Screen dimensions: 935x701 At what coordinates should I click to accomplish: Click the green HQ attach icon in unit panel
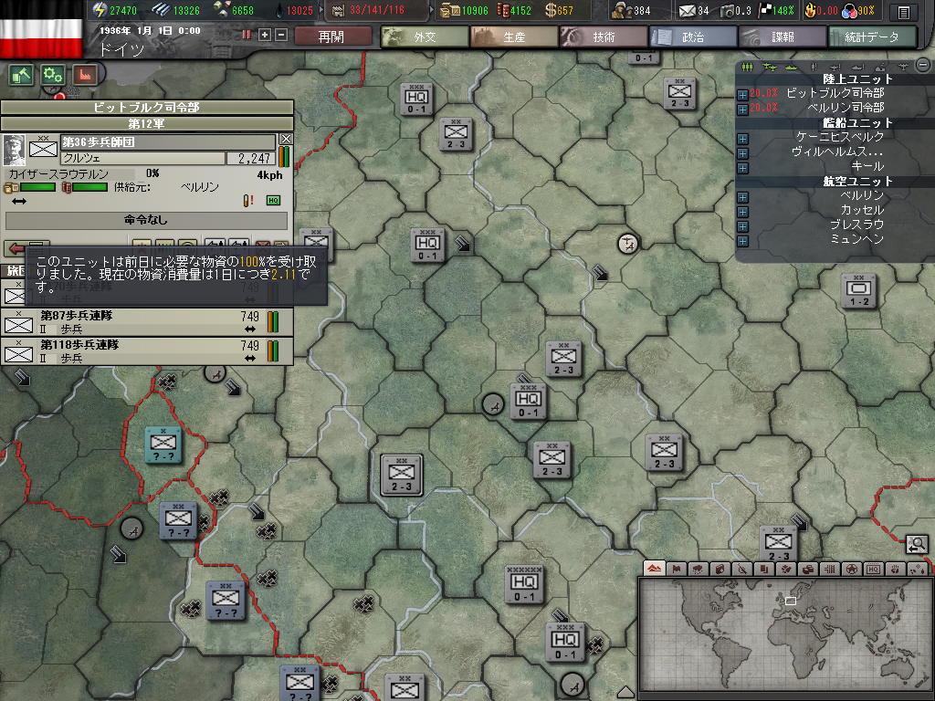tap(273, 200)
